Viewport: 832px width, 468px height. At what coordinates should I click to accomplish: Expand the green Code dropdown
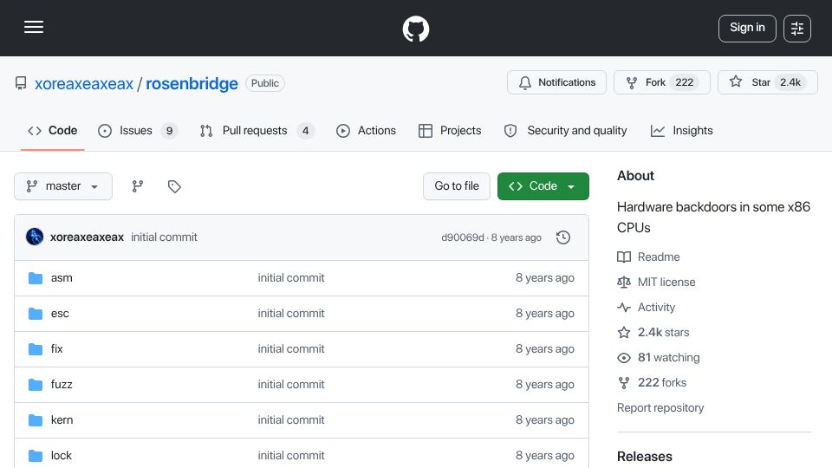pyautogui.click(x=543, y=186)
